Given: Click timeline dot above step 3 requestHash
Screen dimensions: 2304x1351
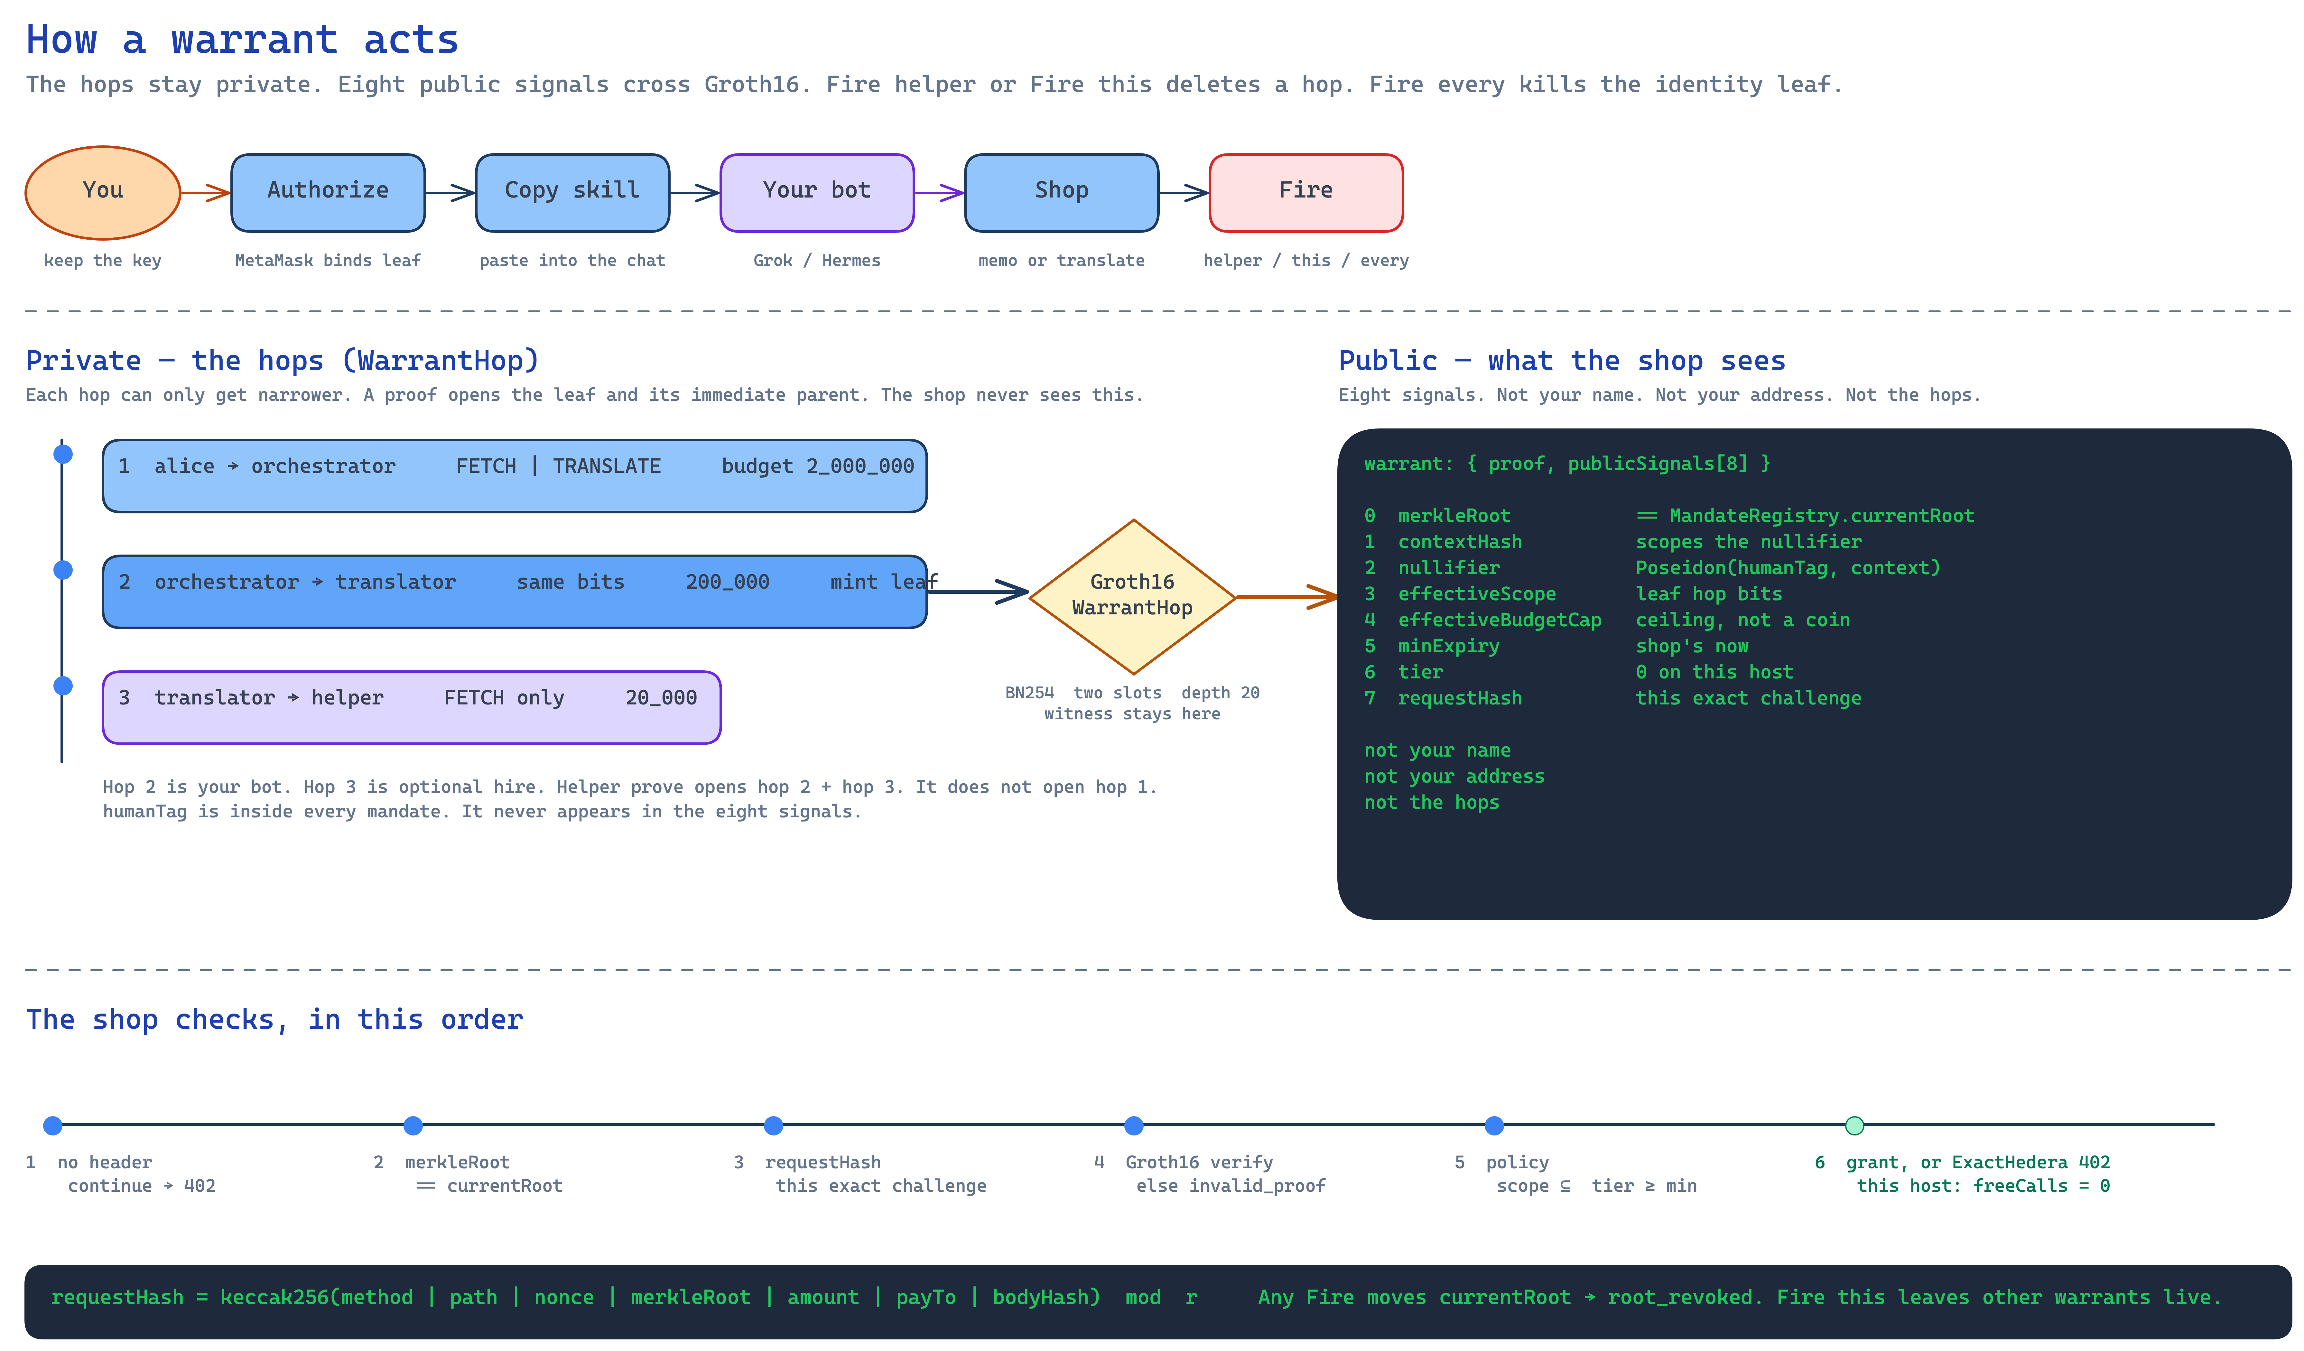Looking at the screenshot, I should click(774, 1125).
